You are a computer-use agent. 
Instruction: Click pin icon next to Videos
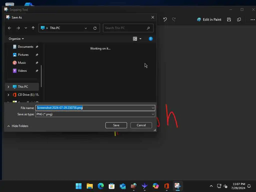click(37, 71)
